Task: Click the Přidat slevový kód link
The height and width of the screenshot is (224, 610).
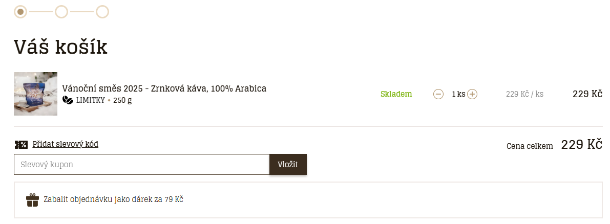Action: 65,144
